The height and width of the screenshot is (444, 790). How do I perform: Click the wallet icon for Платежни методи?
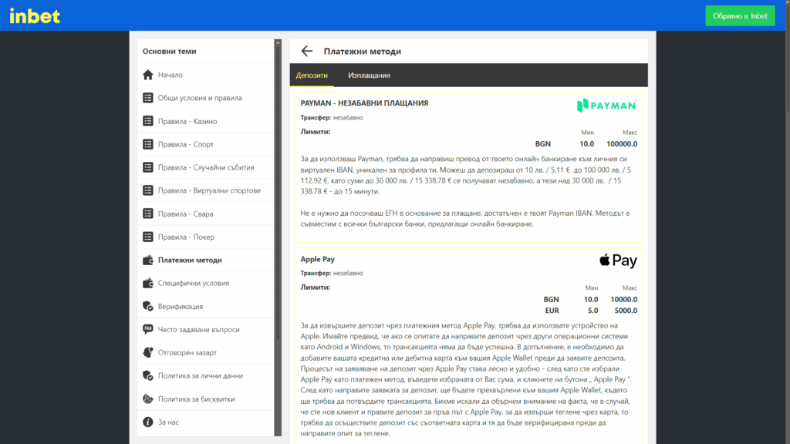point(148,260)
